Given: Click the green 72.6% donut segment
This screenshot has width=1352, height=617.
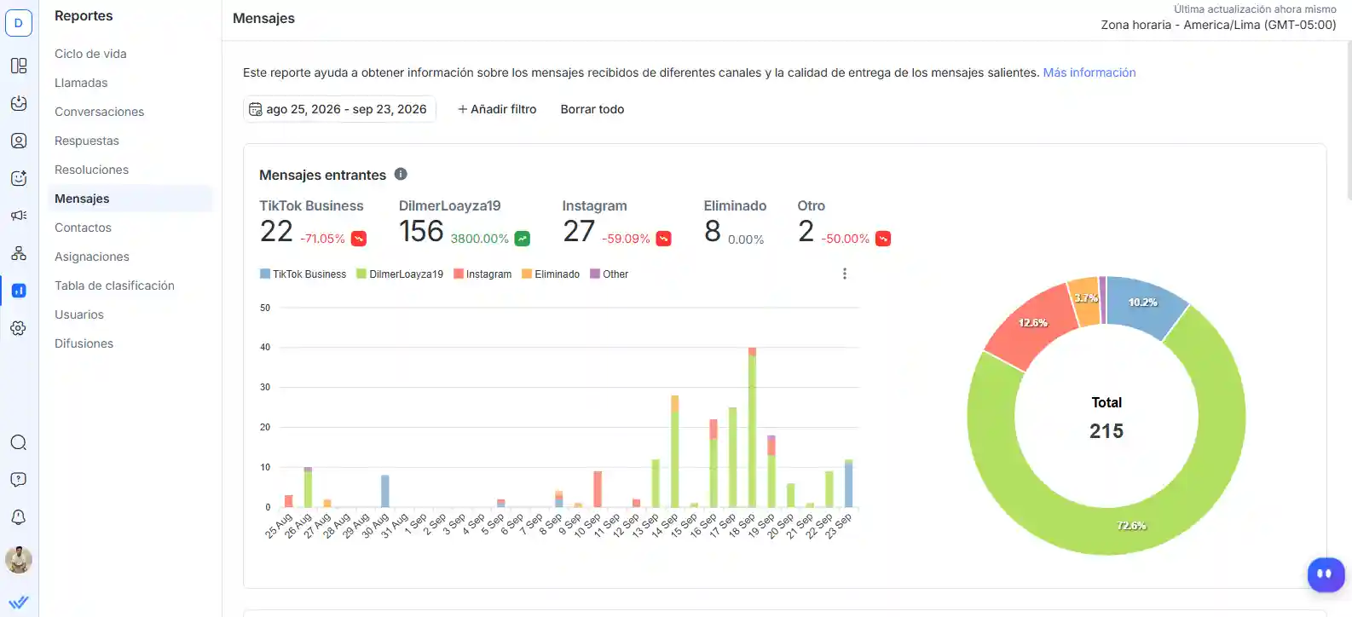Looking at the screenshot, I should point(1131,525).
